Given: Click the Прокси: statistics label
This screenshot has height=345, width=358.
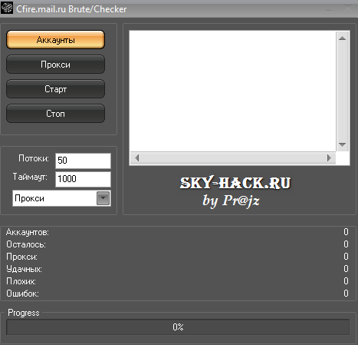Looking at the screenshot, I should pyautogui.click(x=22, y=257).
